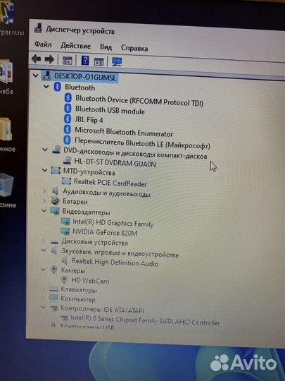Collapse Звуковые, игровые и видеоустройства chevron
The width and height of the screenshot is (285, 381).
point(44,250)
